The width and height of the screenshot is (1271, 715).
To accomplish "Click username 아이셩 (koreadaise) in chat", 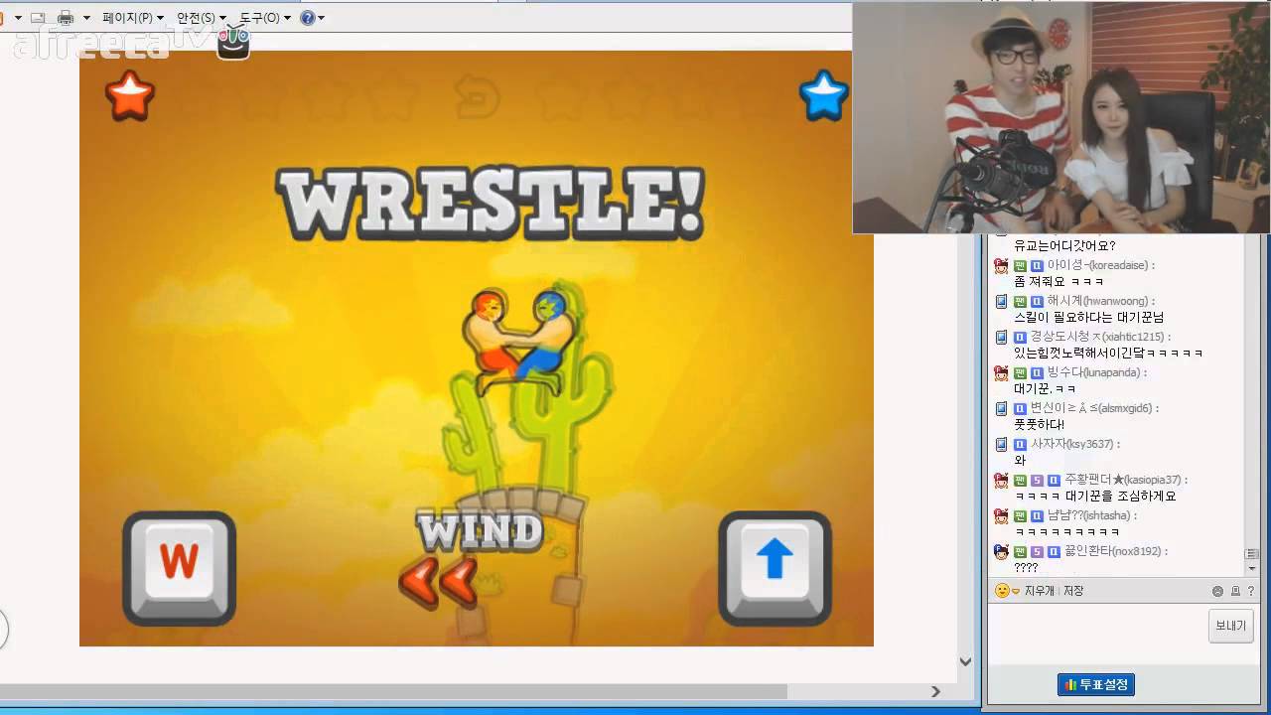I will [x=1100, y=265].
